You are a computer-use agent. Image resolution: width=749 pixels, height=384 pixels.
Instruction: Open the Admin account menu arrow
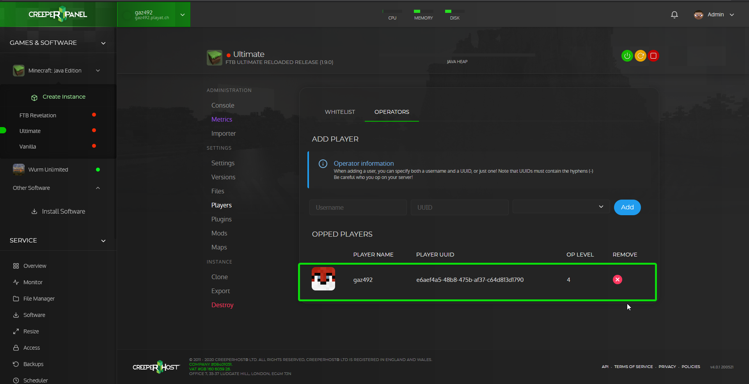(732, 15)
